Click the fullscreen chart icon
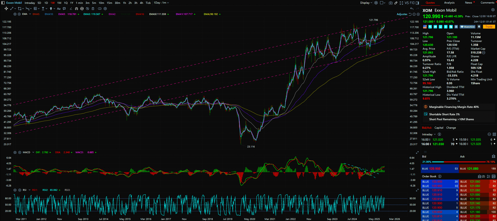This screenshot has width=497, height=221. [x=401, y=3]
